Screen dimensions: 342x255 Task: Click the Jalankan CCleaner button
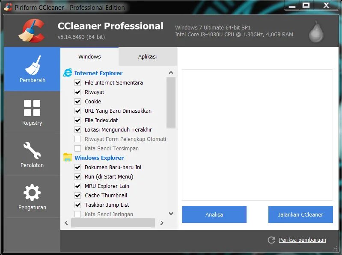click(x=300, y=214)
